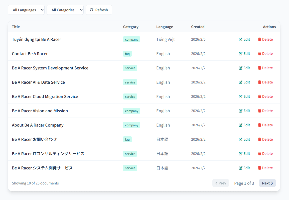Click the 2026/2/5 created date
The image size is (289, 200).
(198, 39)
